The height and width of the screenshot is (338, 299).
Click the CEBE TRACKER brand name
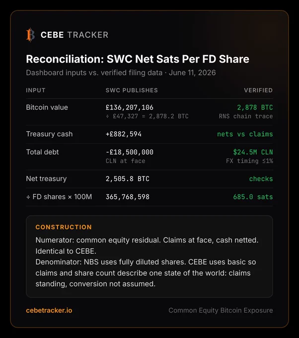[x=75, y=35]
